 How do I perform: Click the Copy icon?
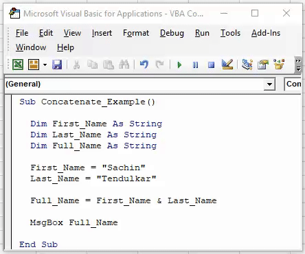point(93,65)
